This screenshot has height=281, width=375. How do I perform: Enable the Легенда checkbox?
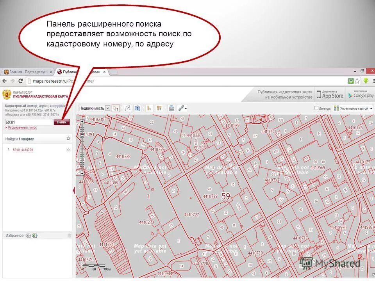tap(316, 108)
